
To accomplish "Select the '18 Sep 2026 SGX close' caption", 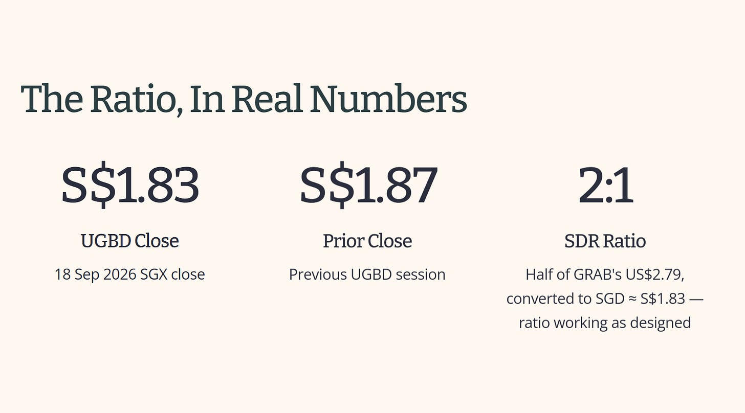I will [x=130, y=274].
